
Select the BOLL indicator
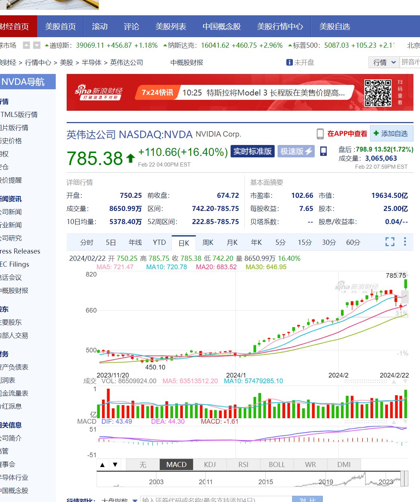tap(277, 464)
